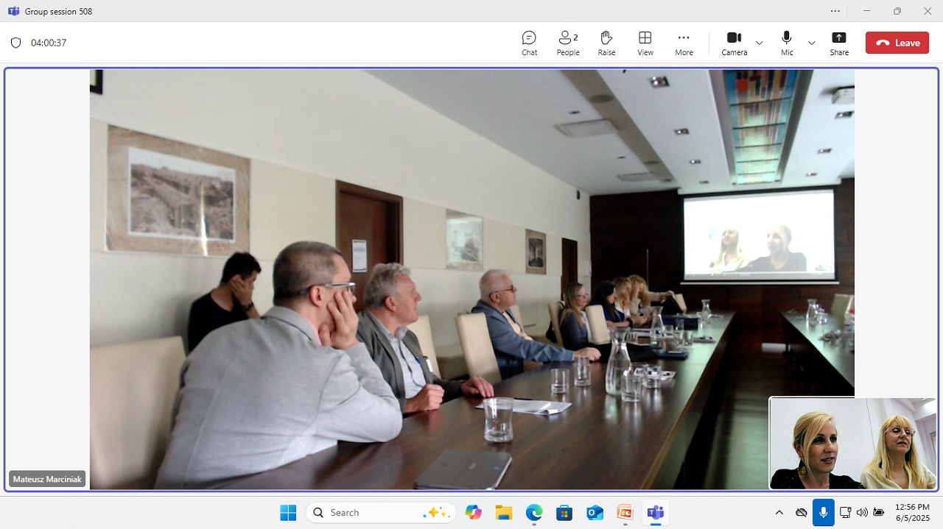The height and width of the screenshot is (529, 943).
Task: Open Outlook from the taskbar
Action: tap(595, 513)
